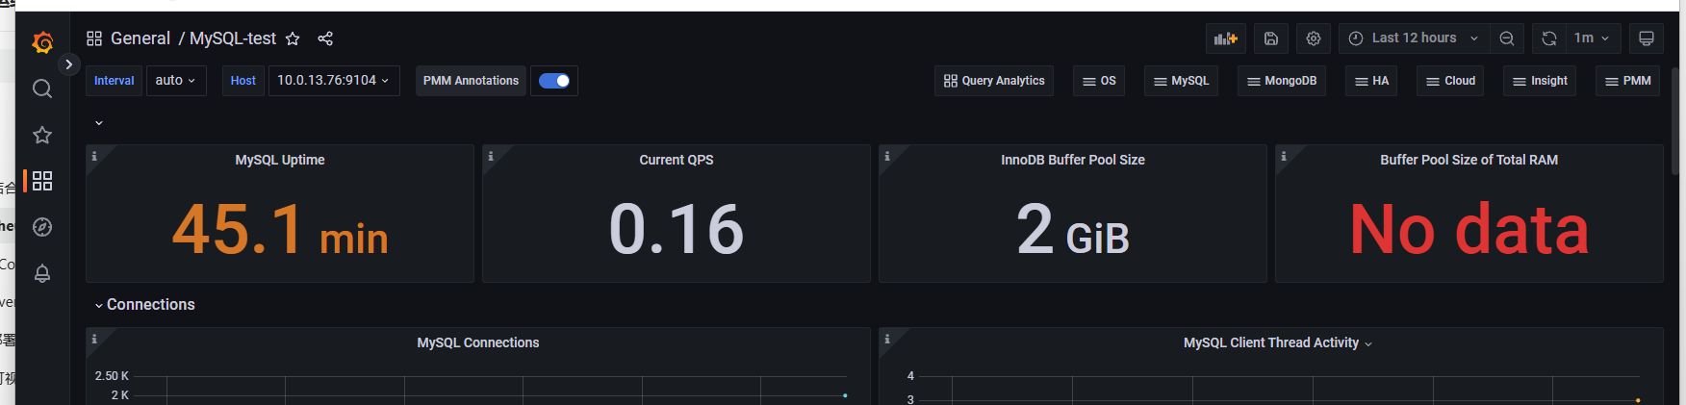Viewport: 1686px width, 405px height.
Task: Open Query Analytics link
Action: [x=994, y=81]
